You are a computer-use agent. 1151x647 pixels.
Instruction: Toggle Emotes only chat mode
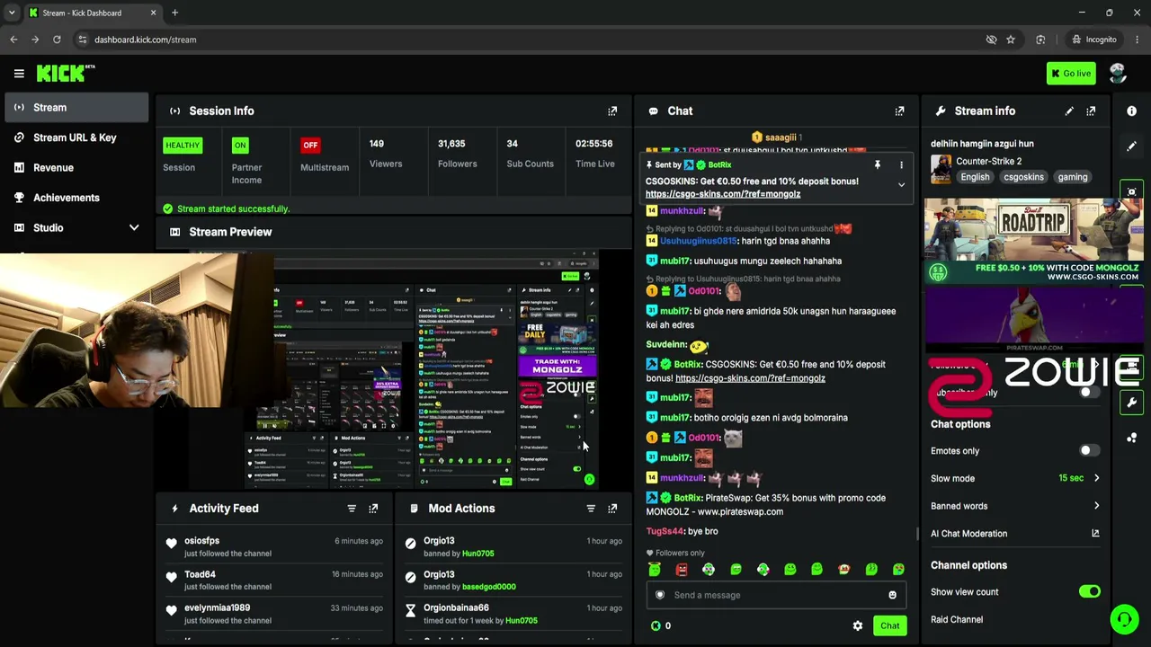click(x=1089, y=451)
